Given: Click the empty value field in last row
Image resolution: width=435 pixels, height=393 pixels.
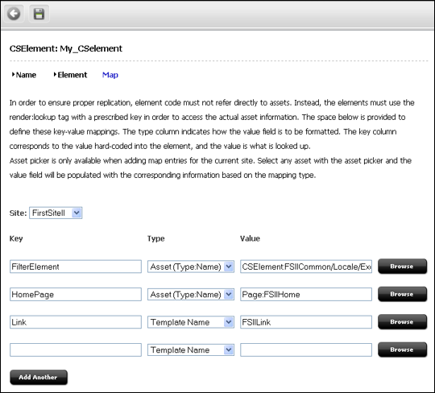Looking at the screenshot, I should pyautogui.click(x=306, y=350).
